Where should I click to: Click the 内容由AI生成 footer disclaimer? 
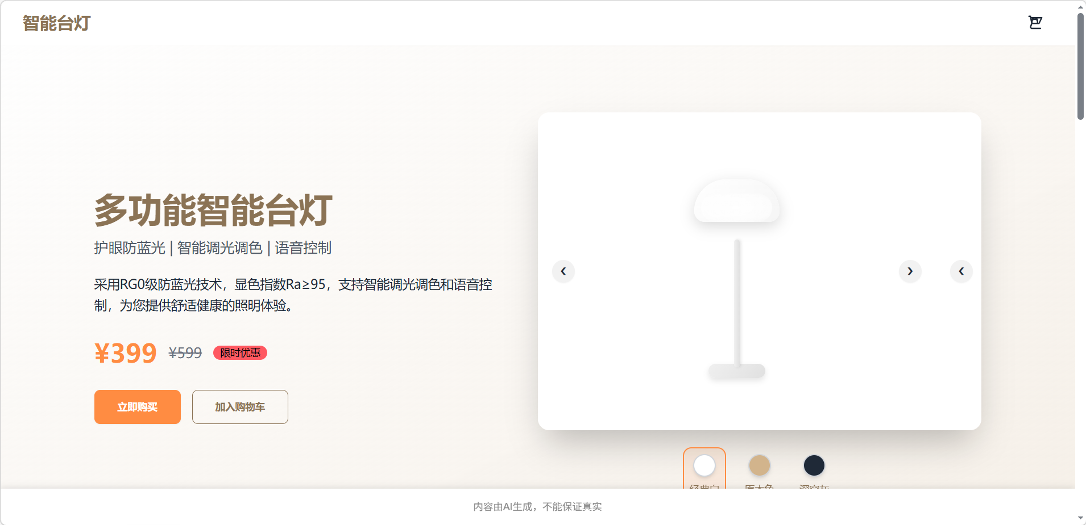tap(537, 507)
